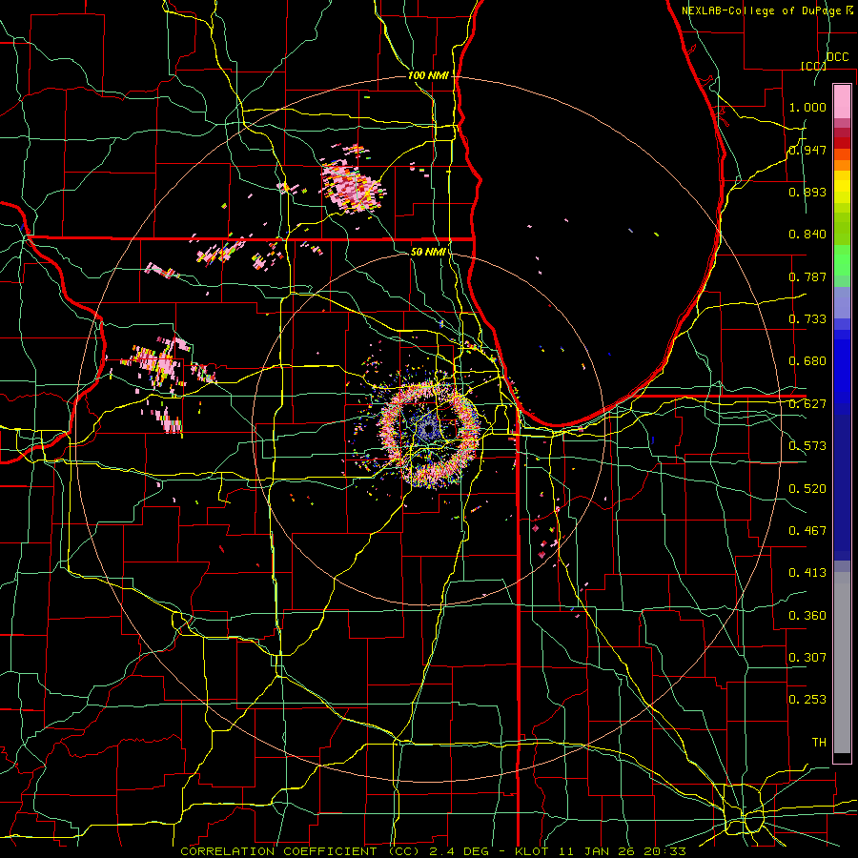Select the 0.787 scale value
The image size is (858, 858).
(x=807, y=276)
